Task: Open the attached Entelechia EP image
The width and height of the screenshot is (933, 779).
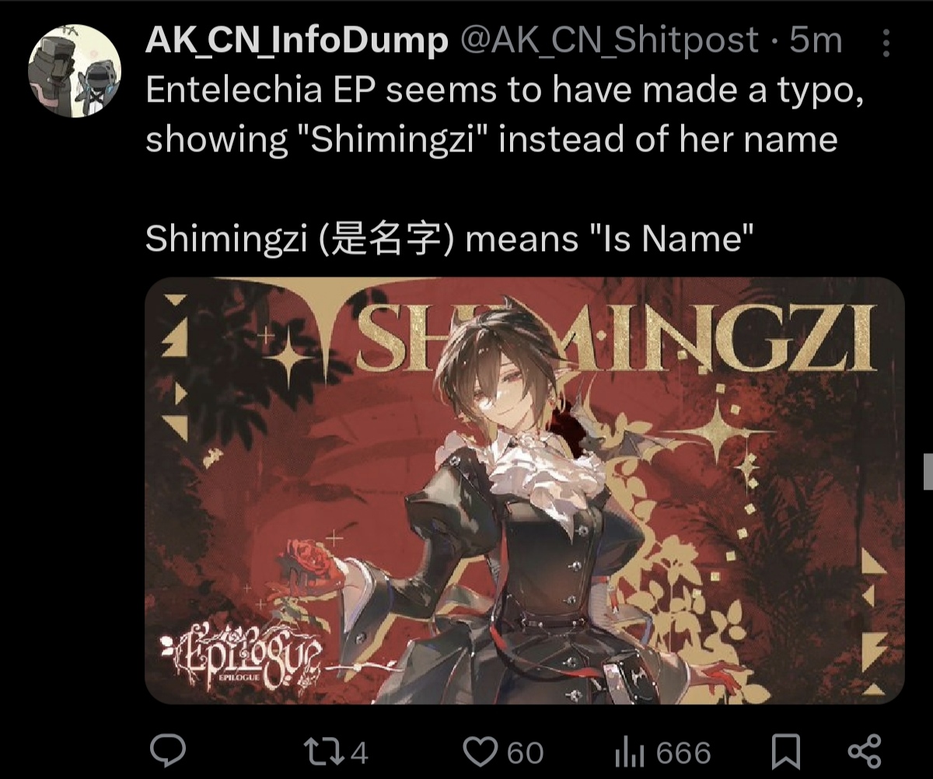Action: pyautogui.click(x=525, y=491)
